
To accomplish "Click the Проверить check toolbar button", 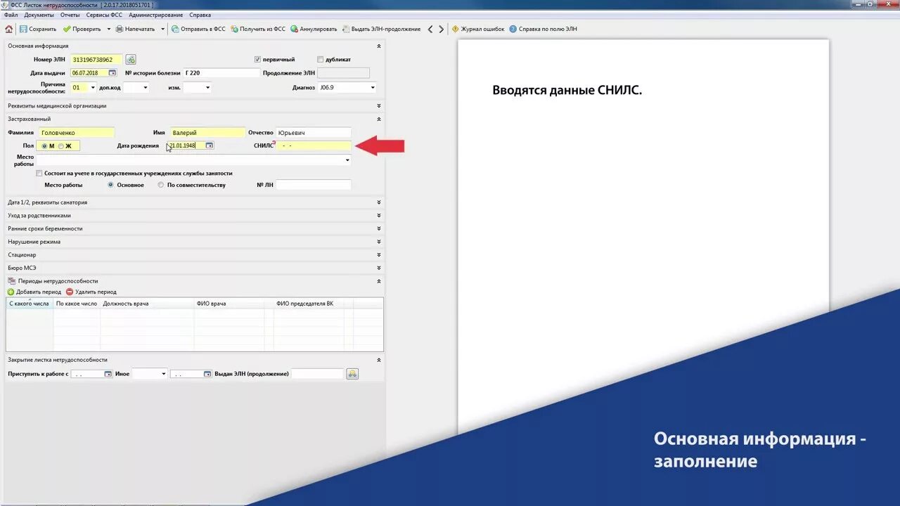I will coord(81,29).
